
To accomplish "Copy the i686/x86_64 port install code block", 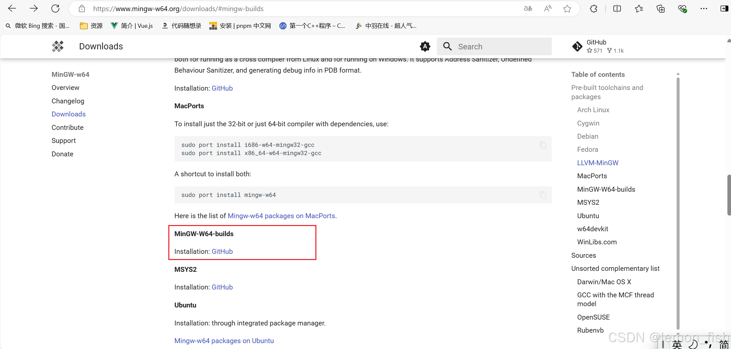I will [x=543, y=145].
